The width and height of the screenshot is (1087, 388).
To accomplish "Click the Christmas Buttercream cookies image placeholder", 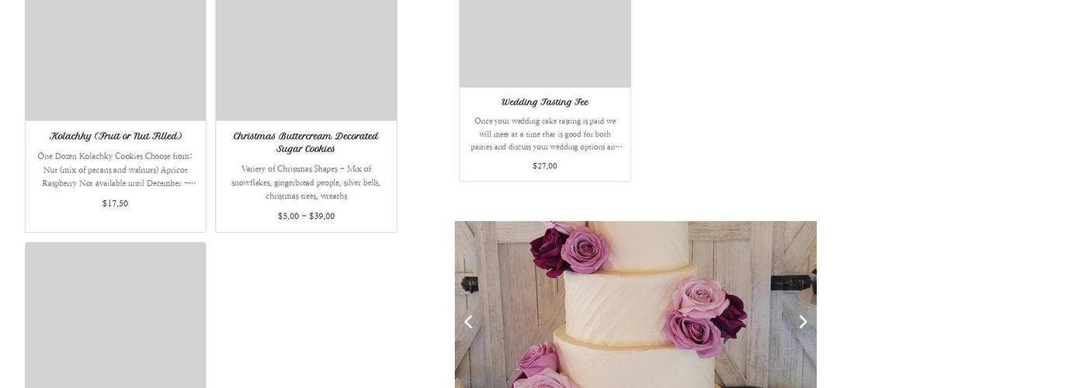I will pyautogui.click(x=306, y=60).
